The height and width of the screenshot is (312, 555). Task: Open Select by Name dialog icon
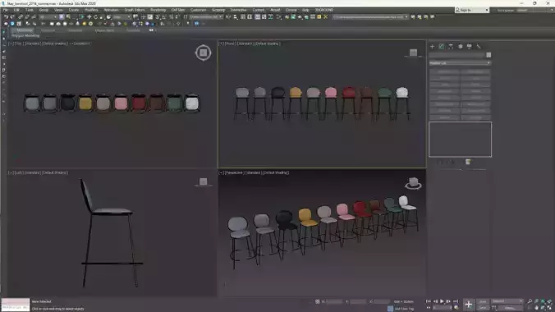click(x=68, y=16)
